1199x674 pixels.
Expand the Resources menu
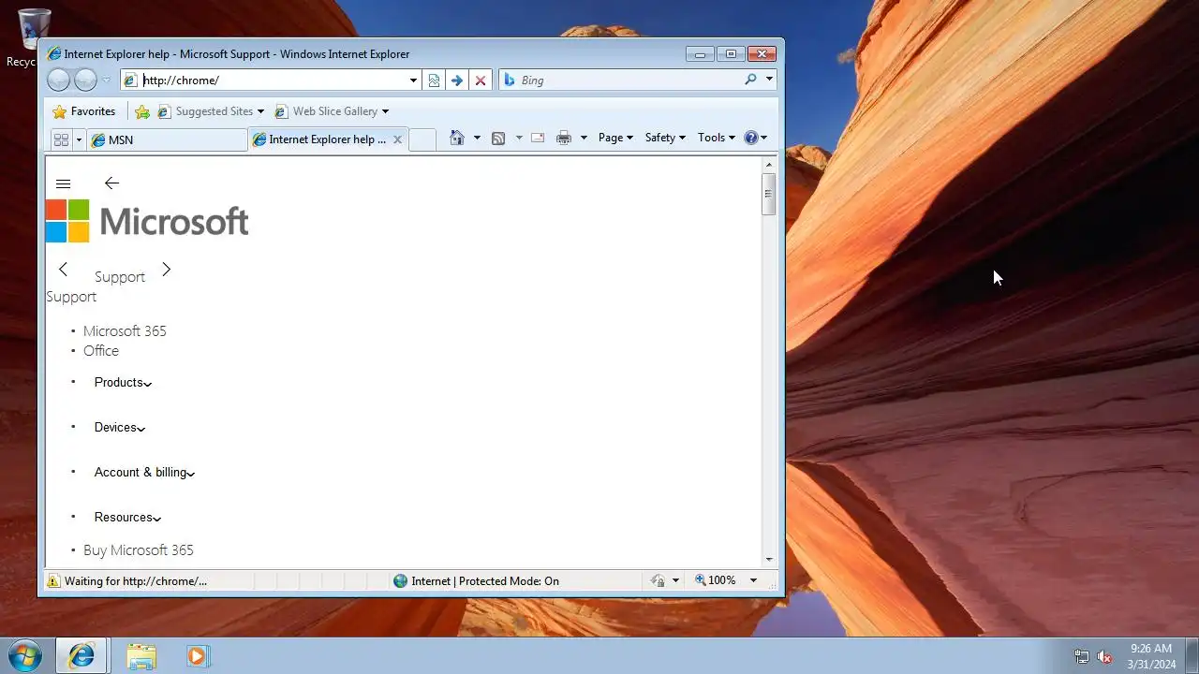(x=127, y=518)
